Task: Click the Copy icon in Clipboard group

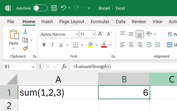Action: click(25, 40)
